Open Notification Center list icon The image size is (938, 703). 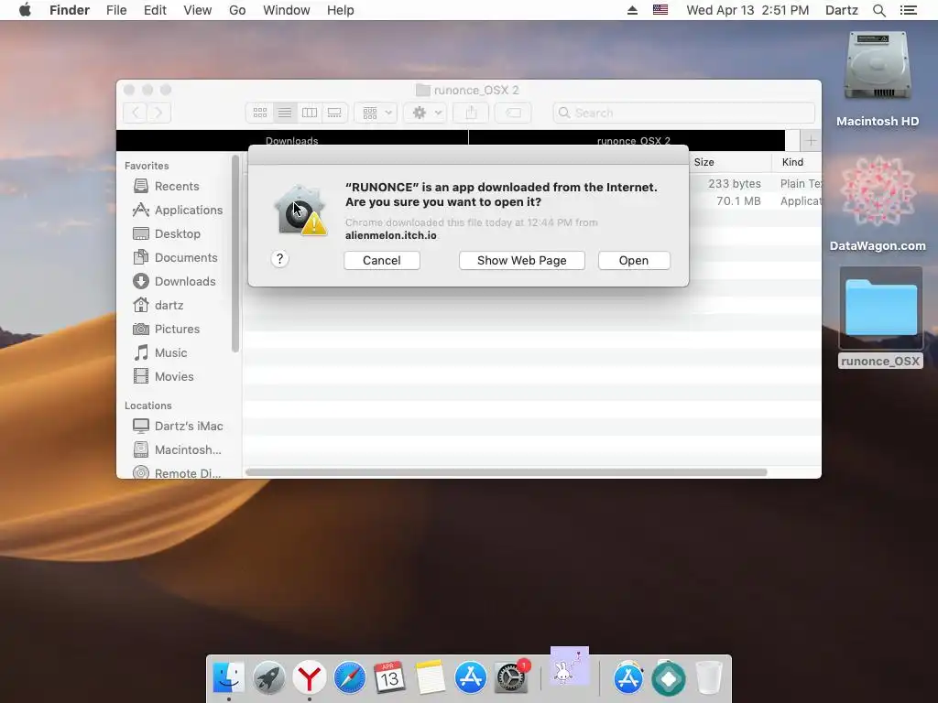[909, 10]
